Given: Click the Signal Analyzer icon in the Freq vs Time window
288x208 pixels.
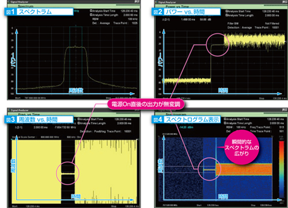Looking at the screenshot, I should (9, 110).
